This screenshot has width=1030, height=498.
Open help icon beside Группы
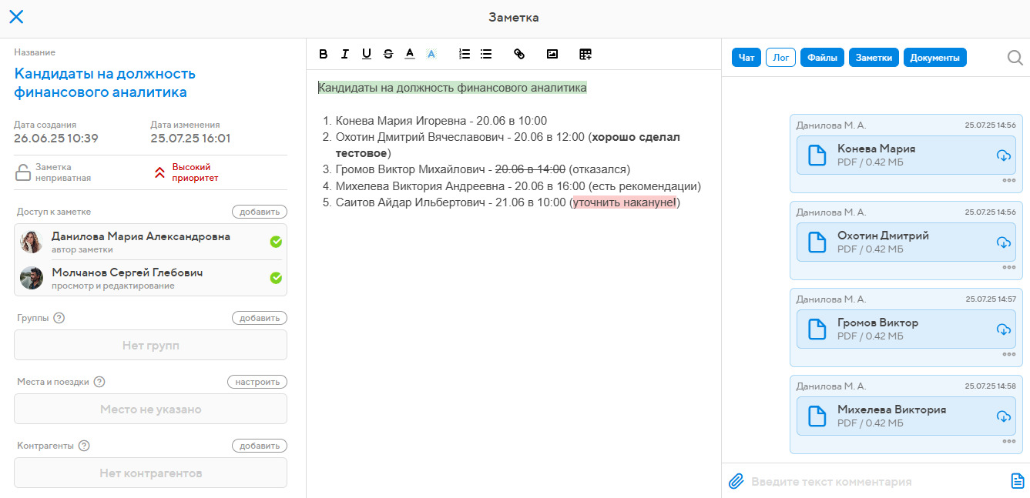[x=59, y=318]
